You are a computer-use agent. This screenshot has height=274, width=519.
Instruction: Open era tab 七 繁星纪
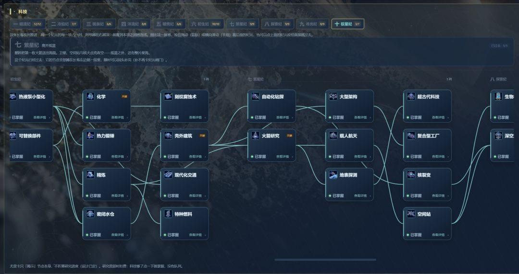pyautogui.click(x=242, y=24)
